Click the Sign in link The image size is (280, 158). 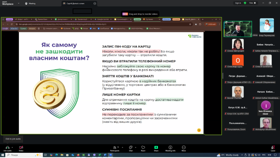(x=238, y=3)
